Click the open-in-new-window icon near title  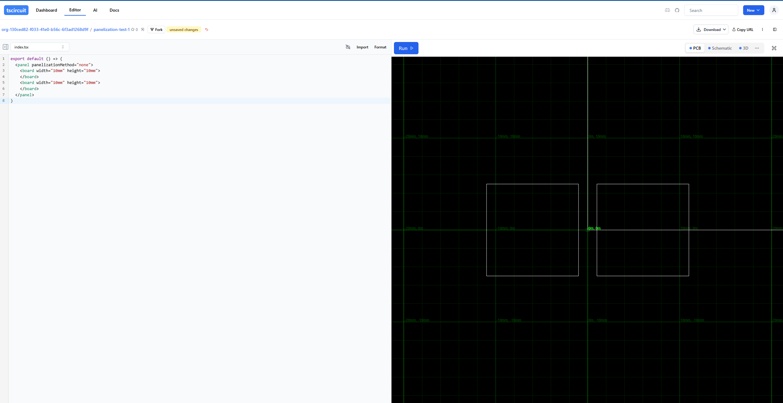143,29
